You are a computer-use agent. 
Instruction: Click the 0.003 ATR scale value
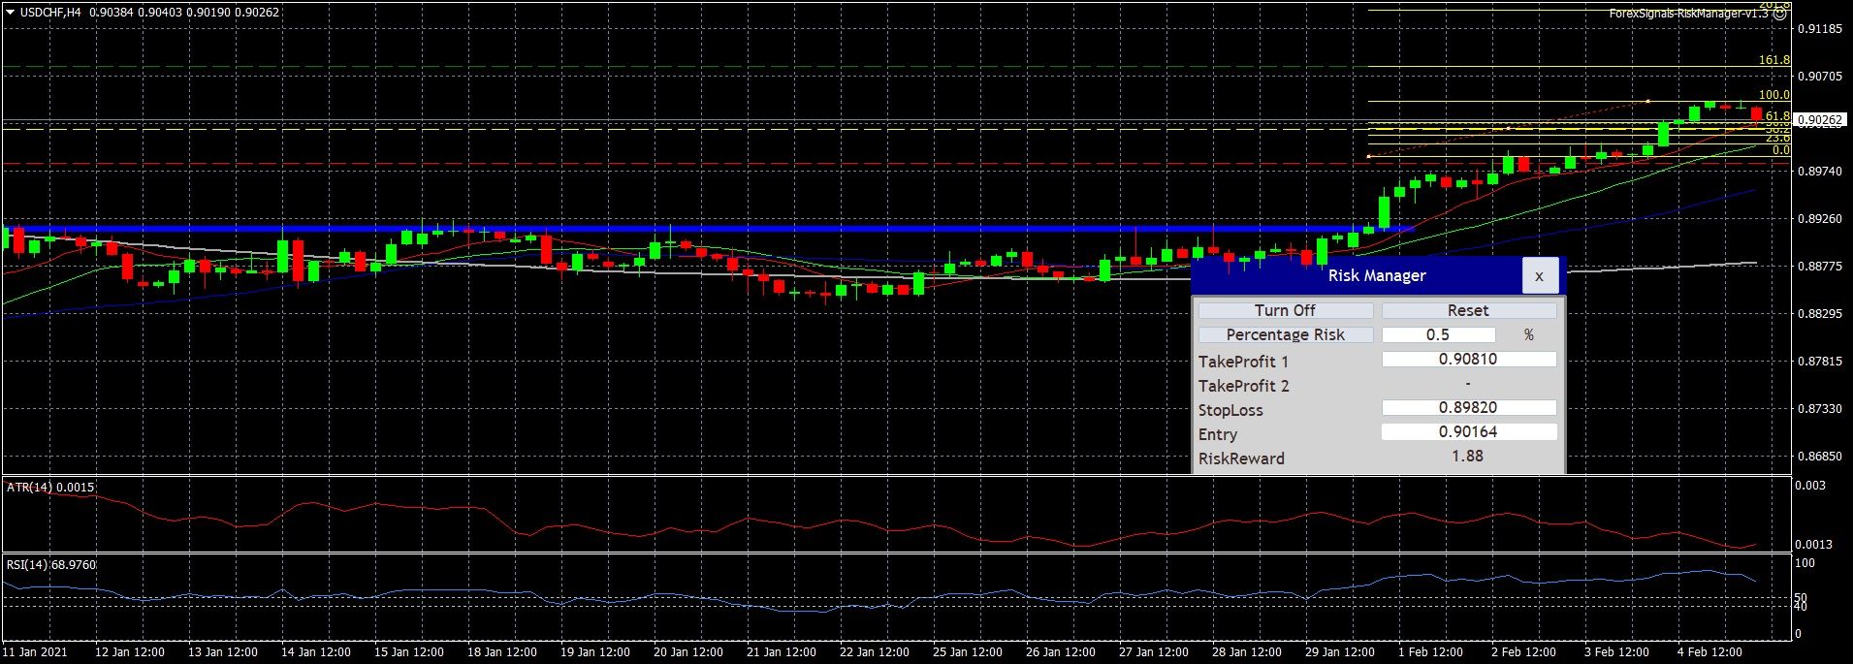pyautogui.click(x=1811, y=486)
